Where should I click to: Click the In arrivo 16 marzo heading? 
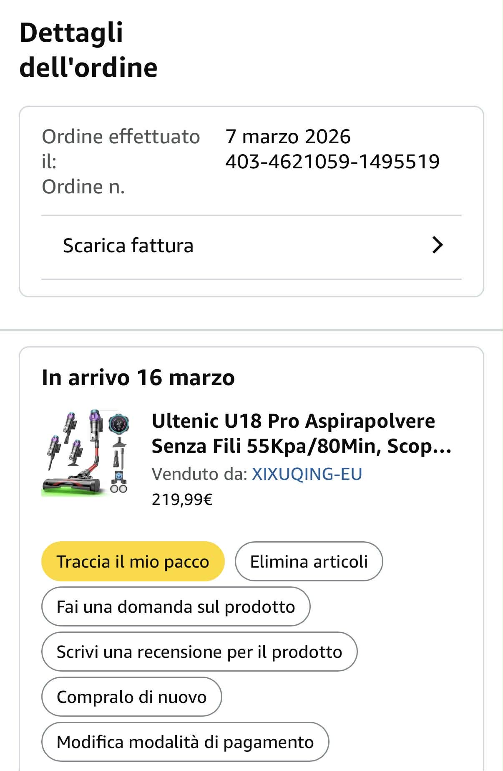click(x=138, y=378)
